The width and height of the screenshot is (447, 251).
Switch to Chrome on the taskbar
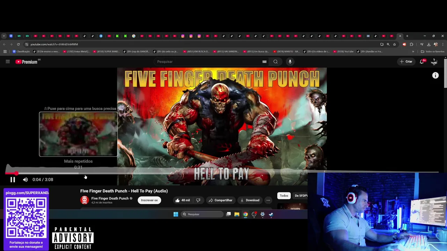[246, 214]
